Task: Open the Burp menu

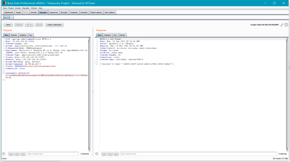Action: 5,8
